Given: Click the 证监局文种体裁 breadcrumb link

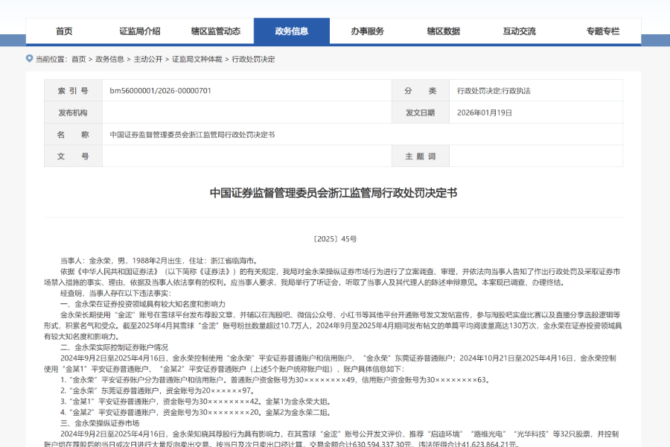Looking at the screenshot, I should point(197,59).
